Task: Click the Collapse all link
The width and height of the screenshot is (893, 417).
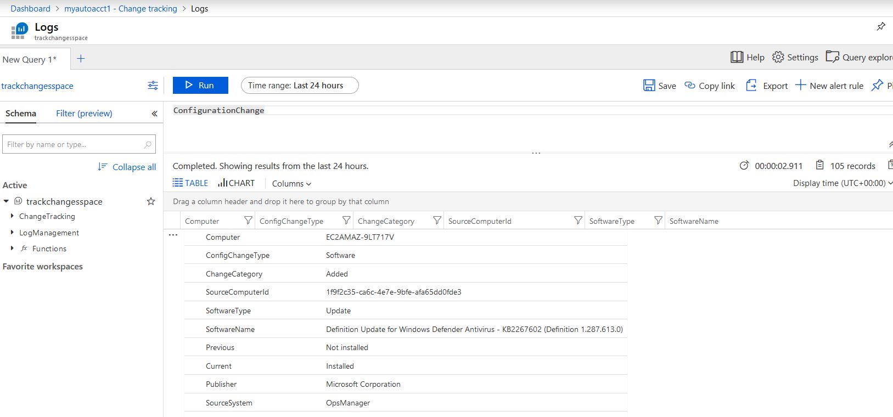Action: point(127,167)
